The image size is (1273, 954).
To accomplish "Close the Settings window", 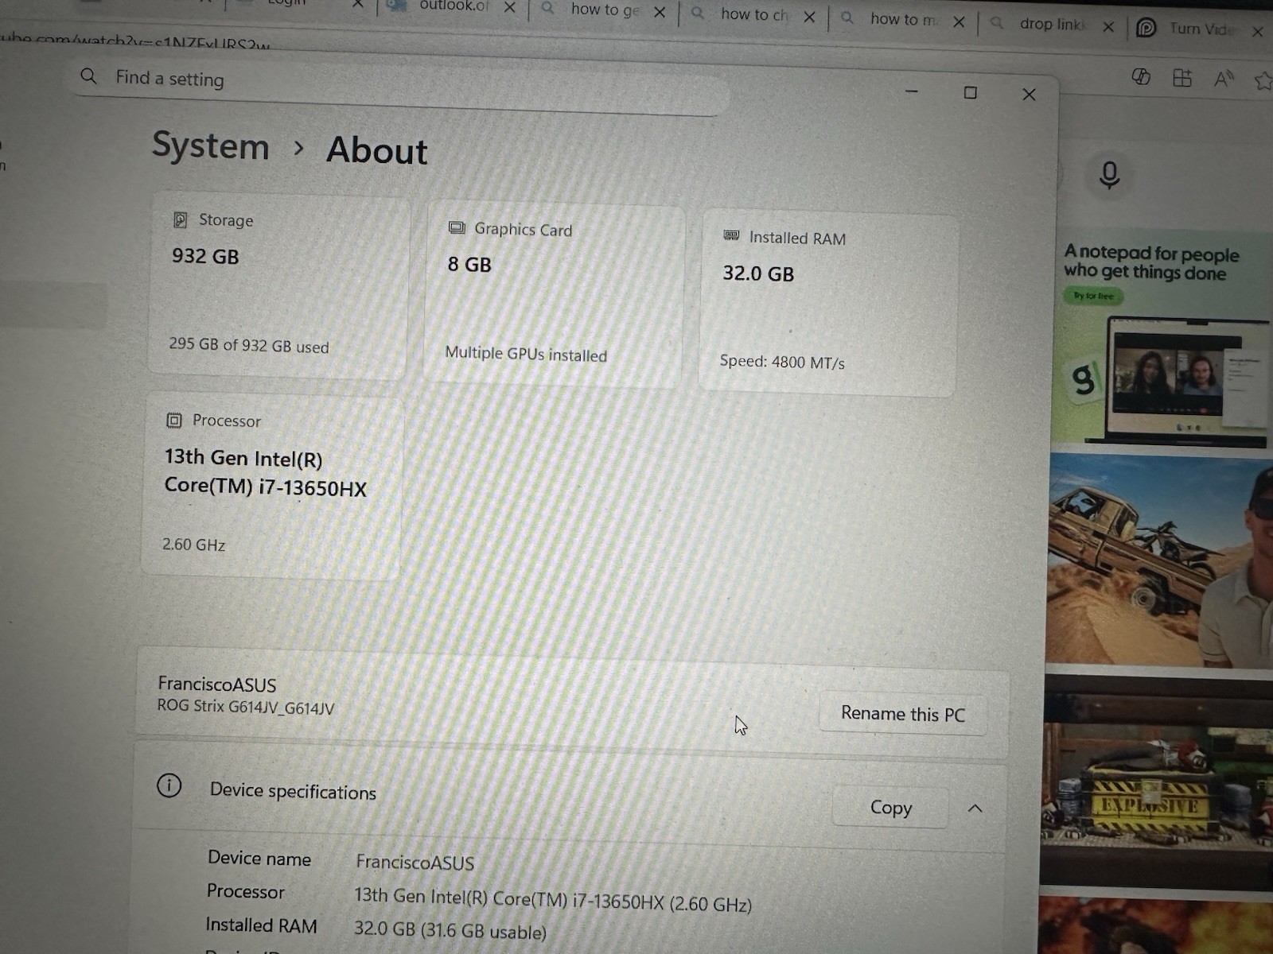I will tap(1029, 95).
